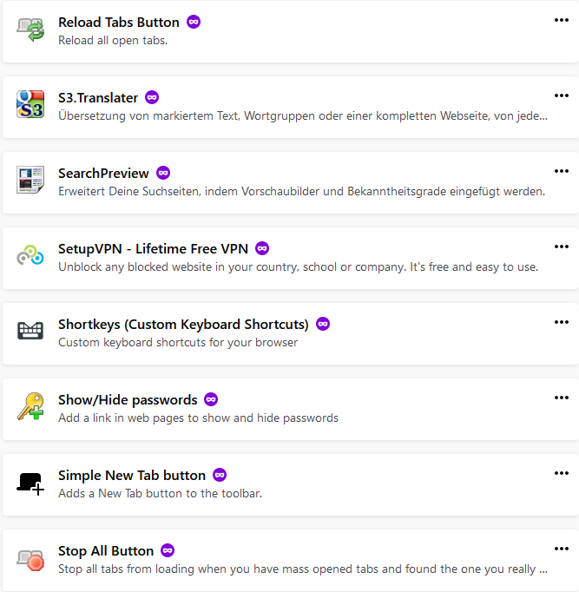Click private browsing badge beside SetupVPN title

click(x=262, y=248)
